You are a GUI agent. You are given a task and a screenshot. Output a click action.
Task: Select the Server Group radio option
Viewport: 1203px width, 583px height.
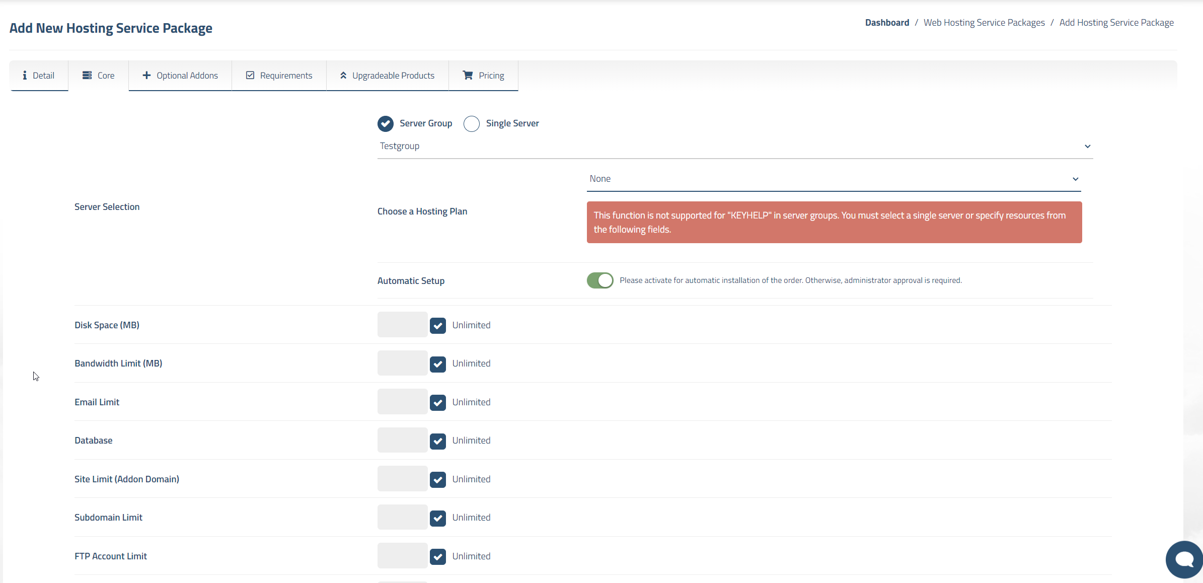pos(386,124)
